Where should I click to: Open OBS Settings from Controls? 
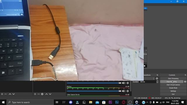pyautogui.click(x=173, y=91)
